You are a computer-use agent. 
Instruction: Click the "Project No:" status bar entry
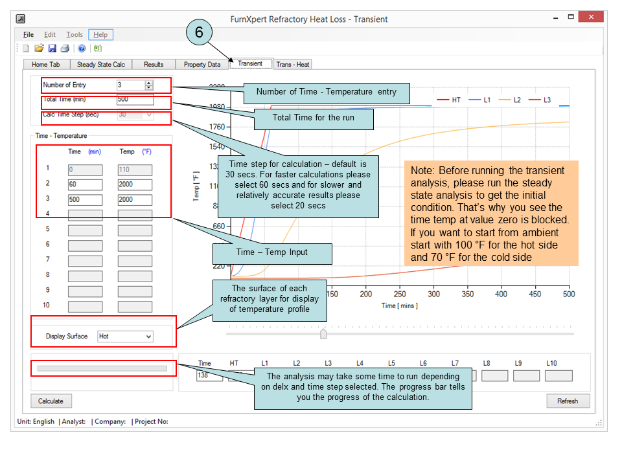(x=152, y=421)
